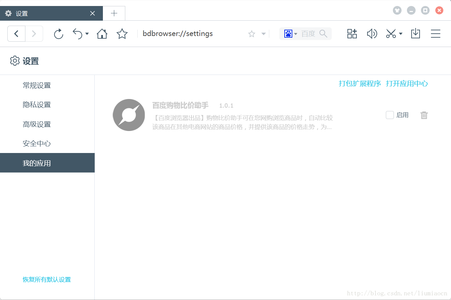The height and width of the screenshot is (300, 451).
Task: Click 恢复所有默认设置 link
Action: (x=47, y=280)
